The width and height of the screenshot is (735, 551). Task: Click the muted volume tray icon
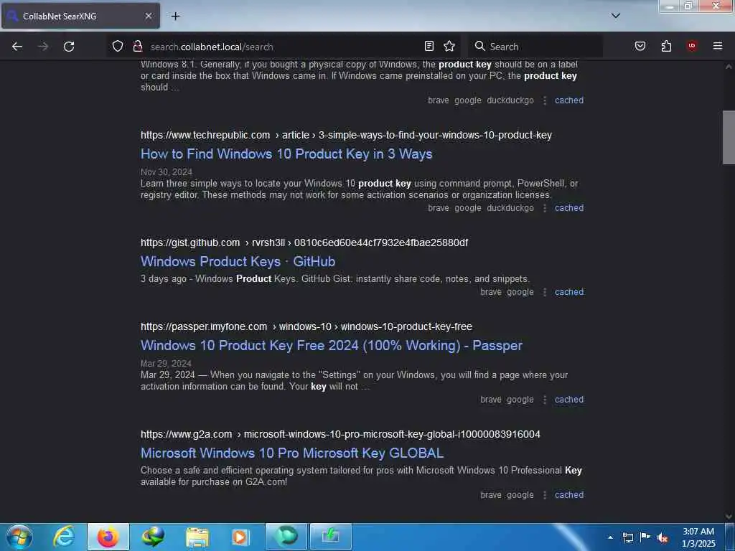click(662, 537)
